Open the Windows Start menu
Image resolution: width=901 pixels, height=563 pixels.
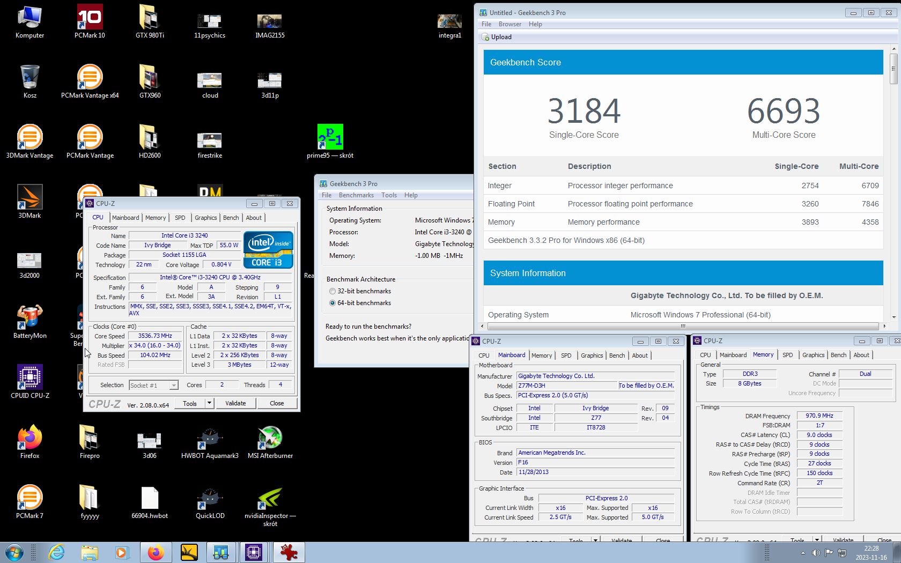coord(14,552)
